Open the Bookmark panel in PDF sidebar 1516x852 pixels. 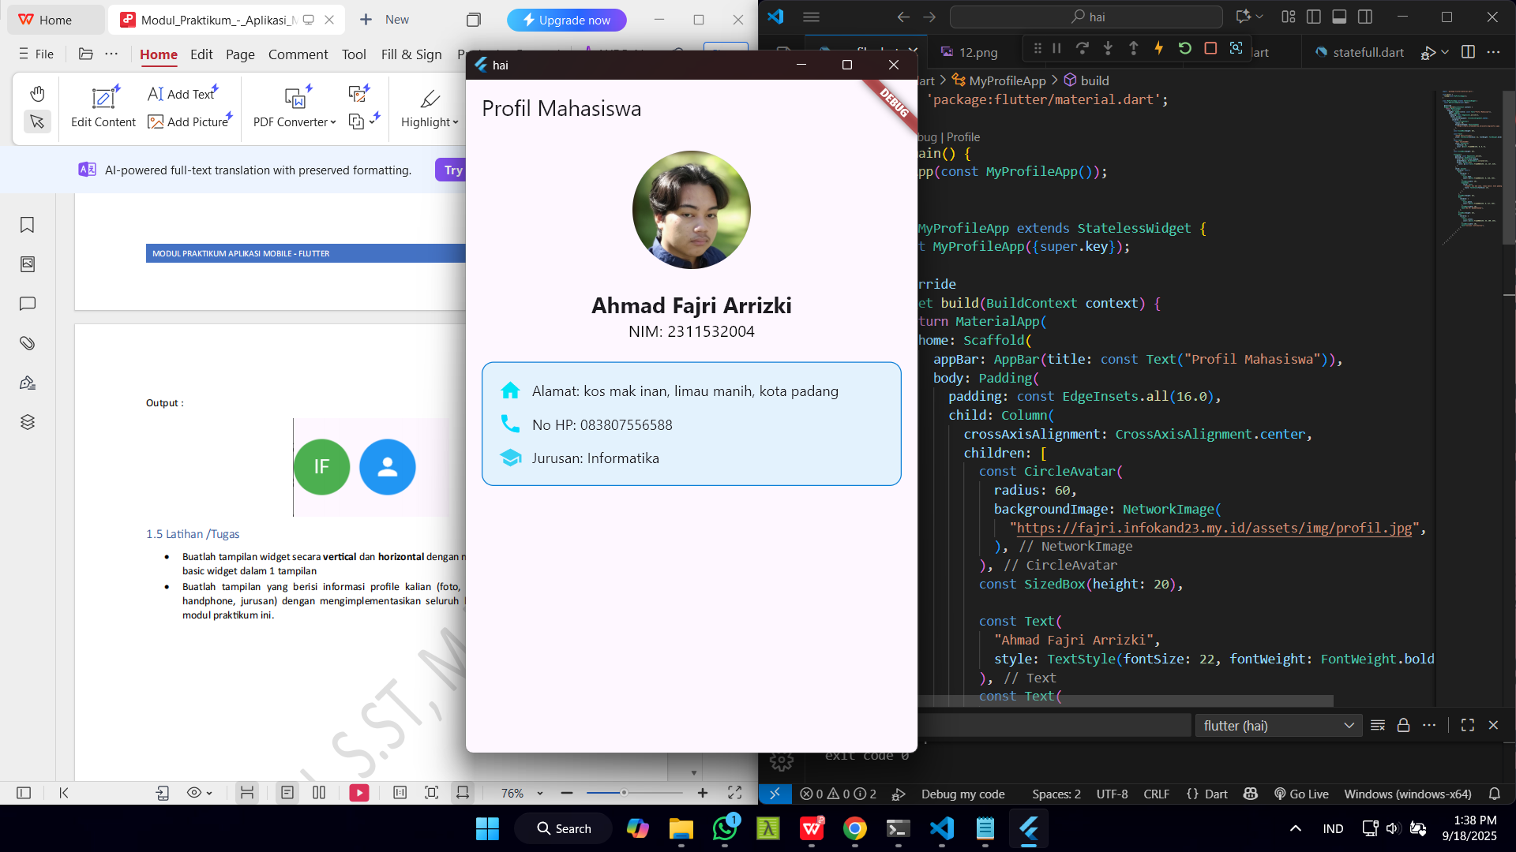pyautogui.click(x=28, y=225)
